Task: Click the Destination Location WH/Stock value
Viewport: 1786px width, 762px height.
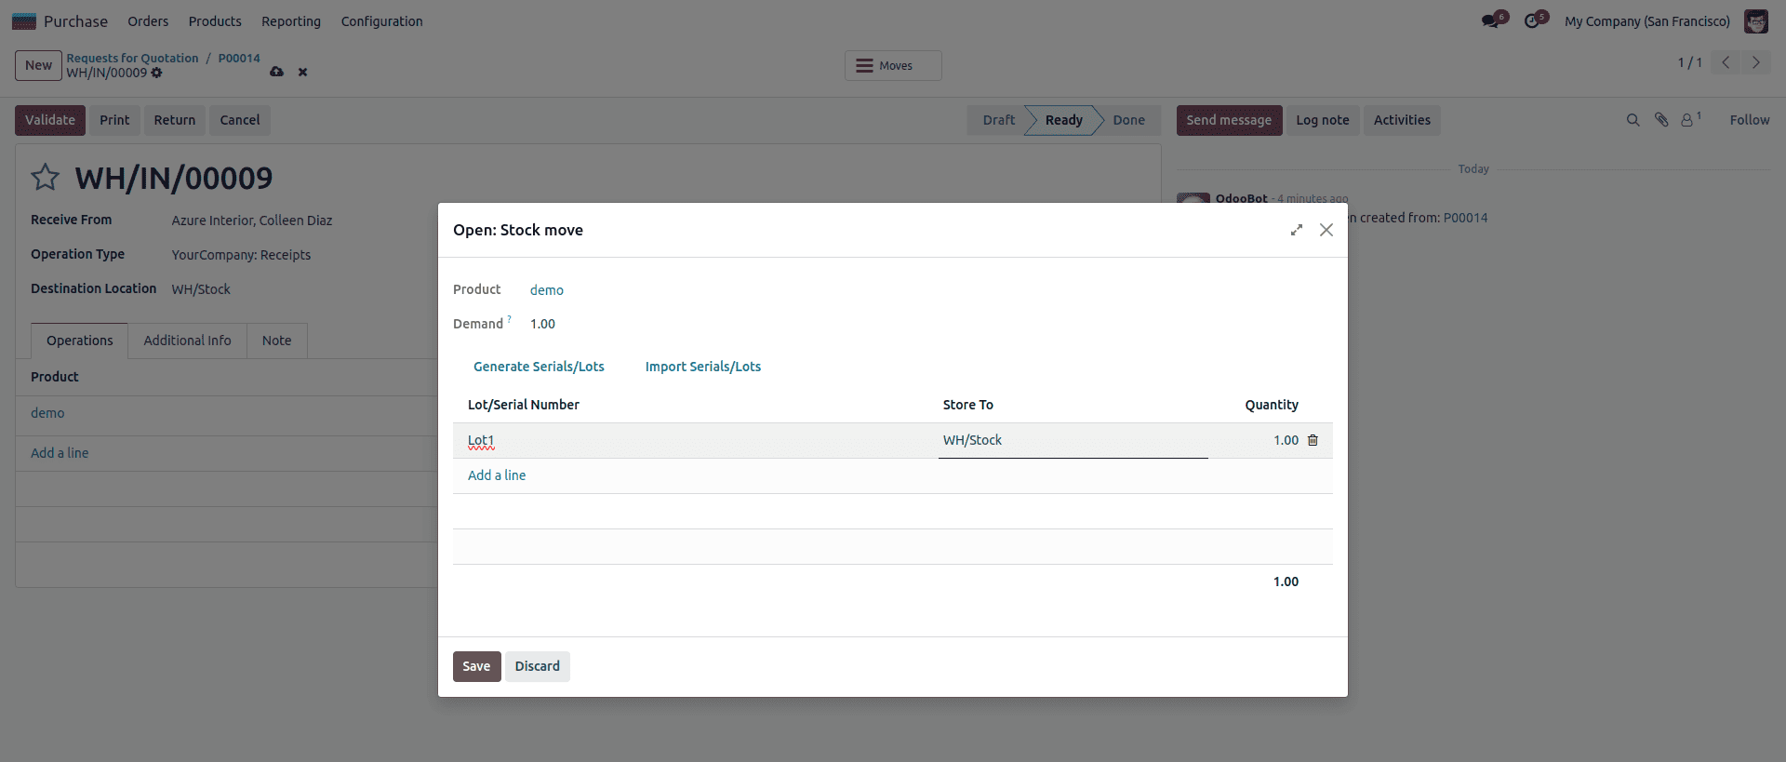Action: coord(201,289)
